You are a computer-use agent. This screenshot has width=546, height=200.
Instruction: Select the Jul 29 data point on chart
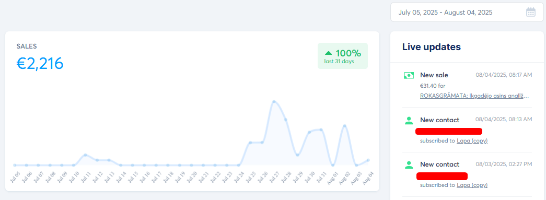297,155
